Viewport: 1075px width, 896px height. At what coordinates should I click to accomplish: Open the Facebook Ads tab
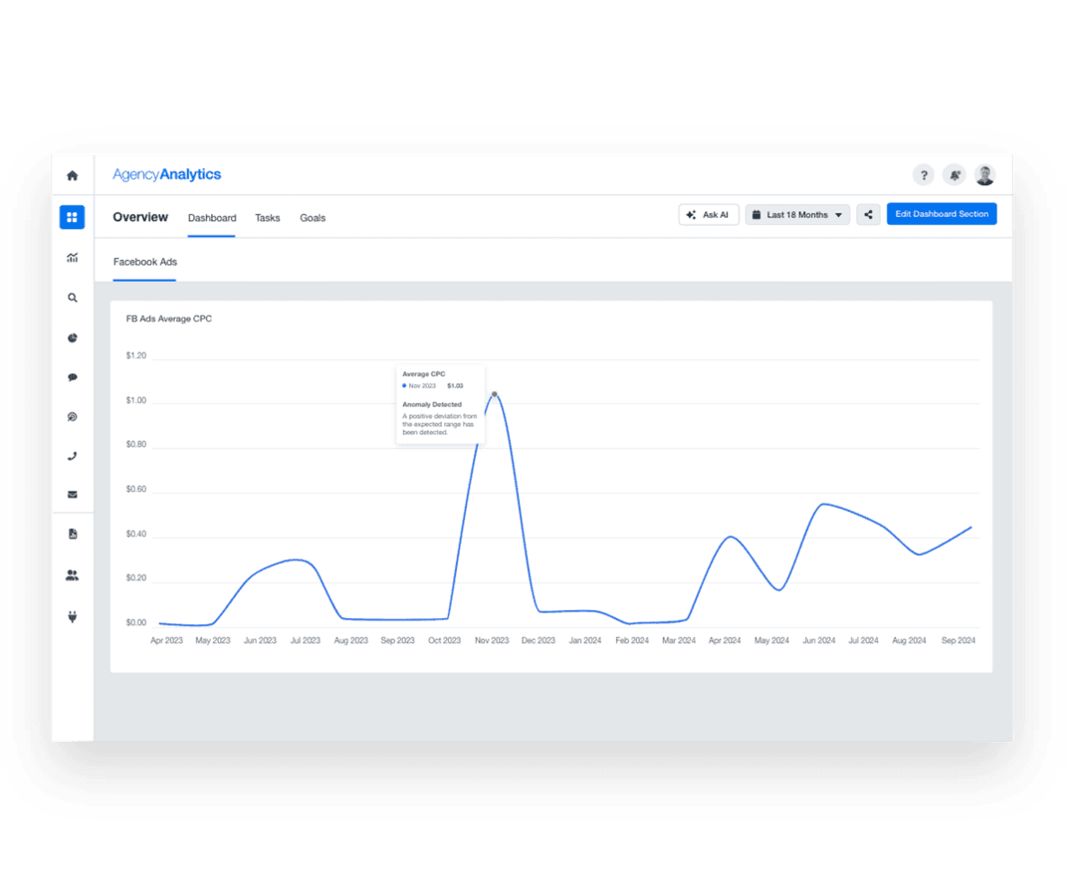pos(144,262)
